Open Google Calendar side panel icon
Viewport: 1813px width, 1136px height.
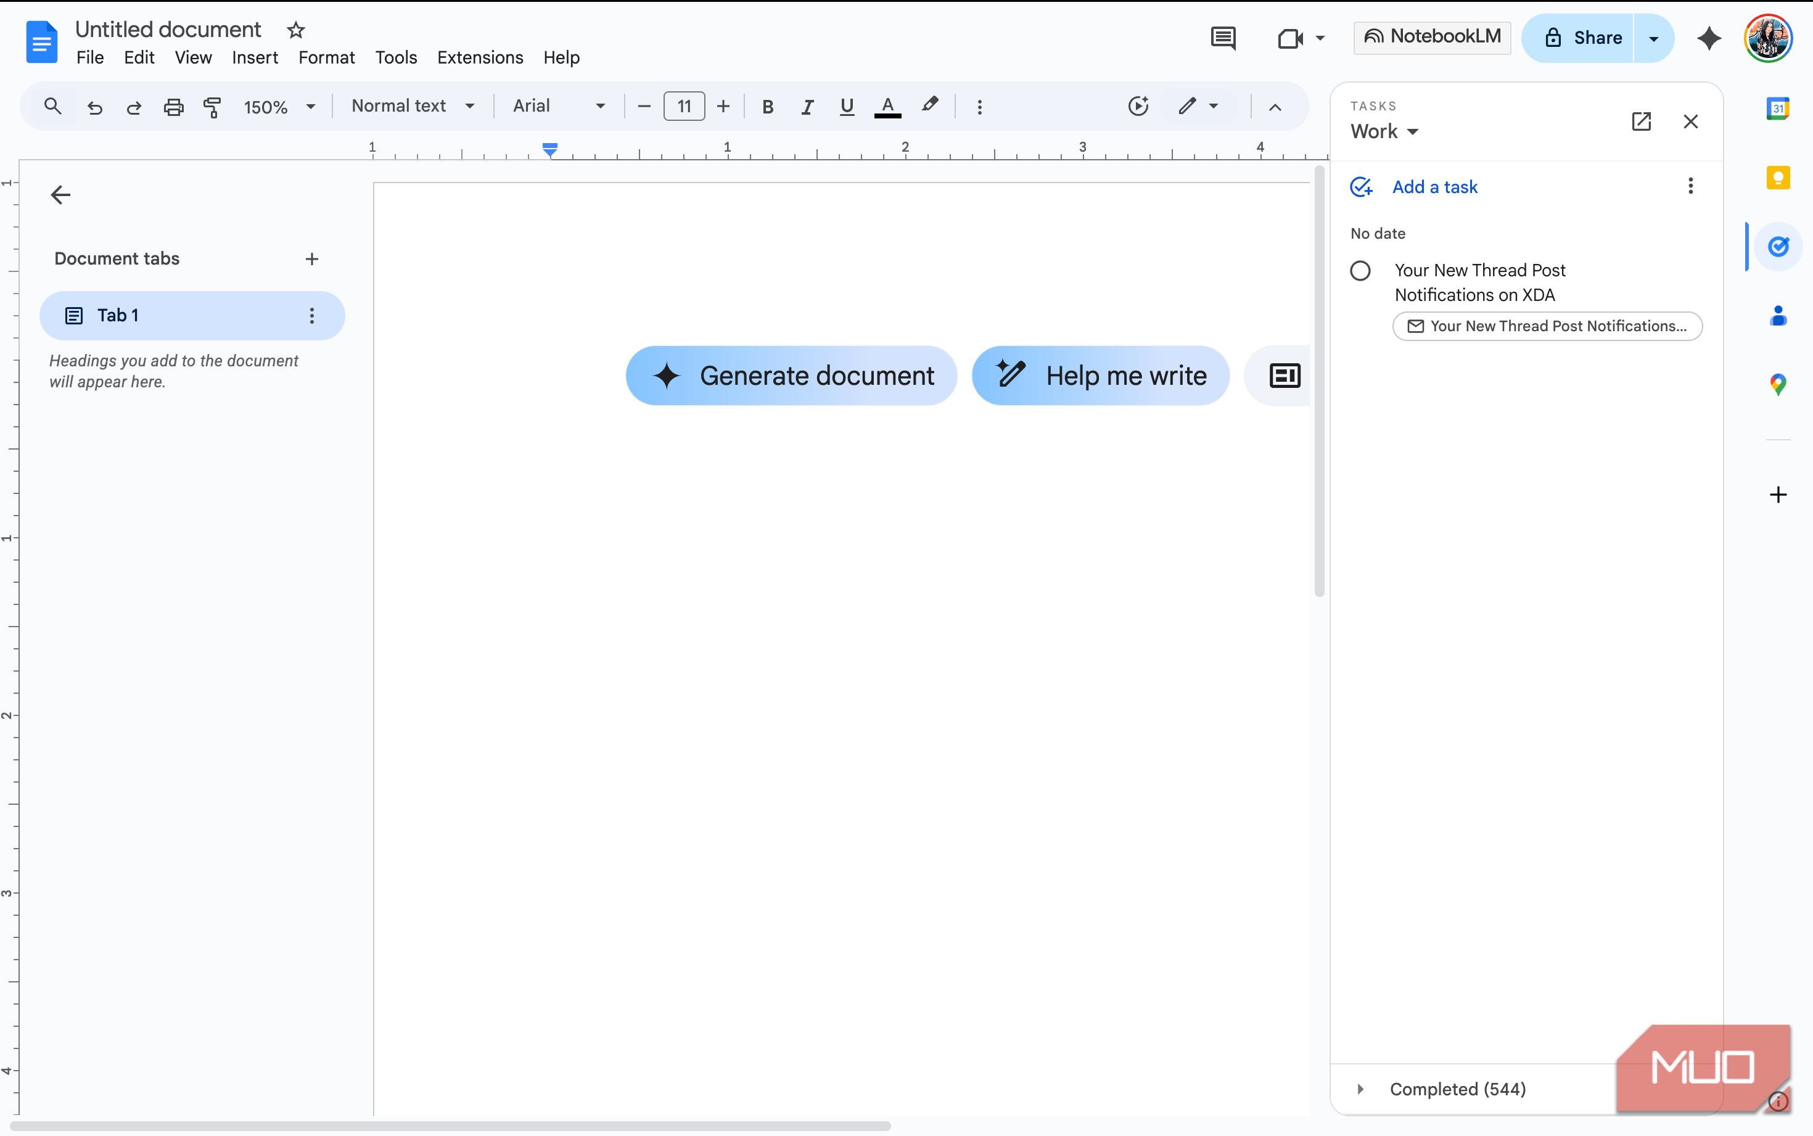(x=1777, y=109)
